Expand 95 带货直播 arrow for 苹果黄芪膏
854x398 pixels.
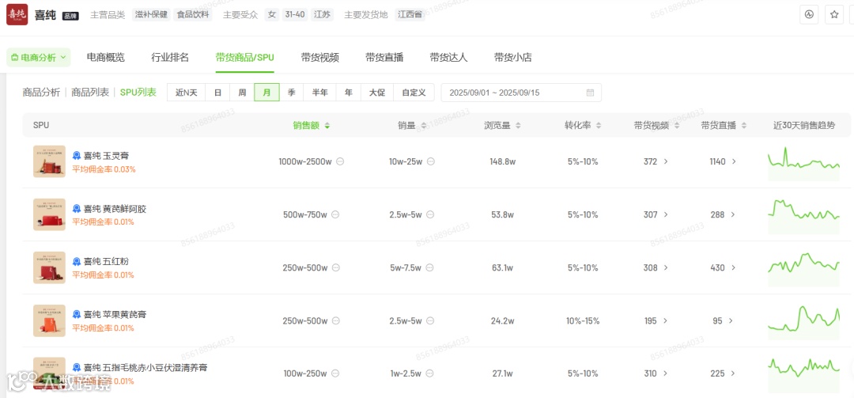(x=731, y=321)
